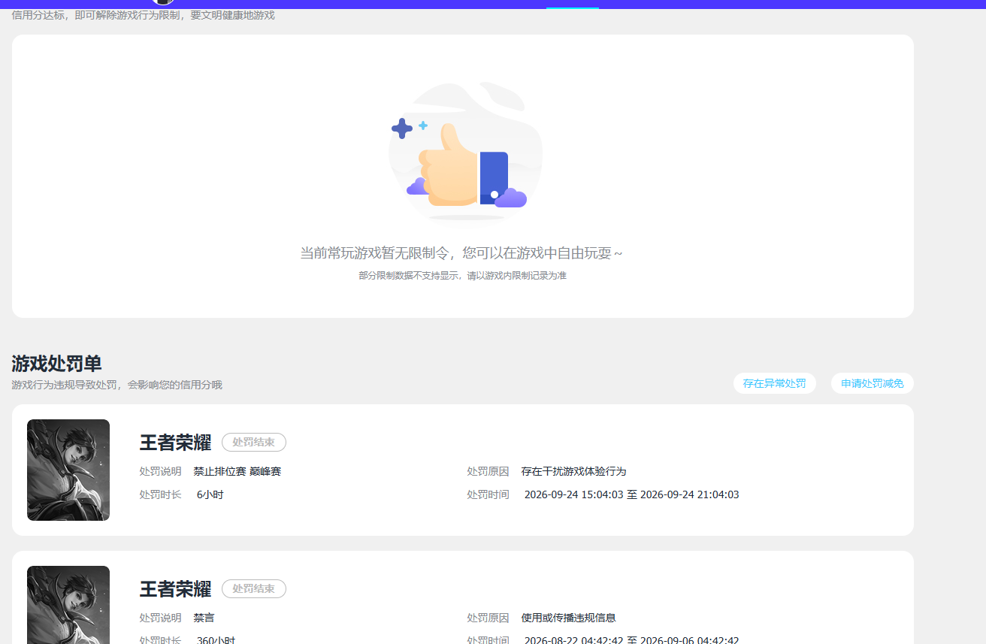Click the 处罚结束 badge on the 6小时 penalty card

click(254, 442)
